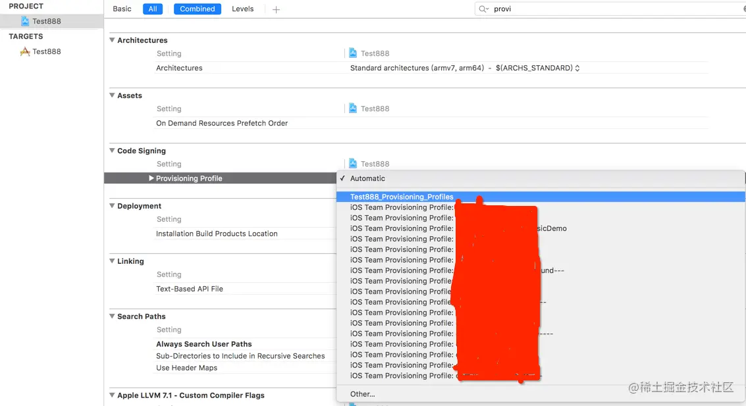Choose Automatic in provisioning menu

[x=541, y=178]
